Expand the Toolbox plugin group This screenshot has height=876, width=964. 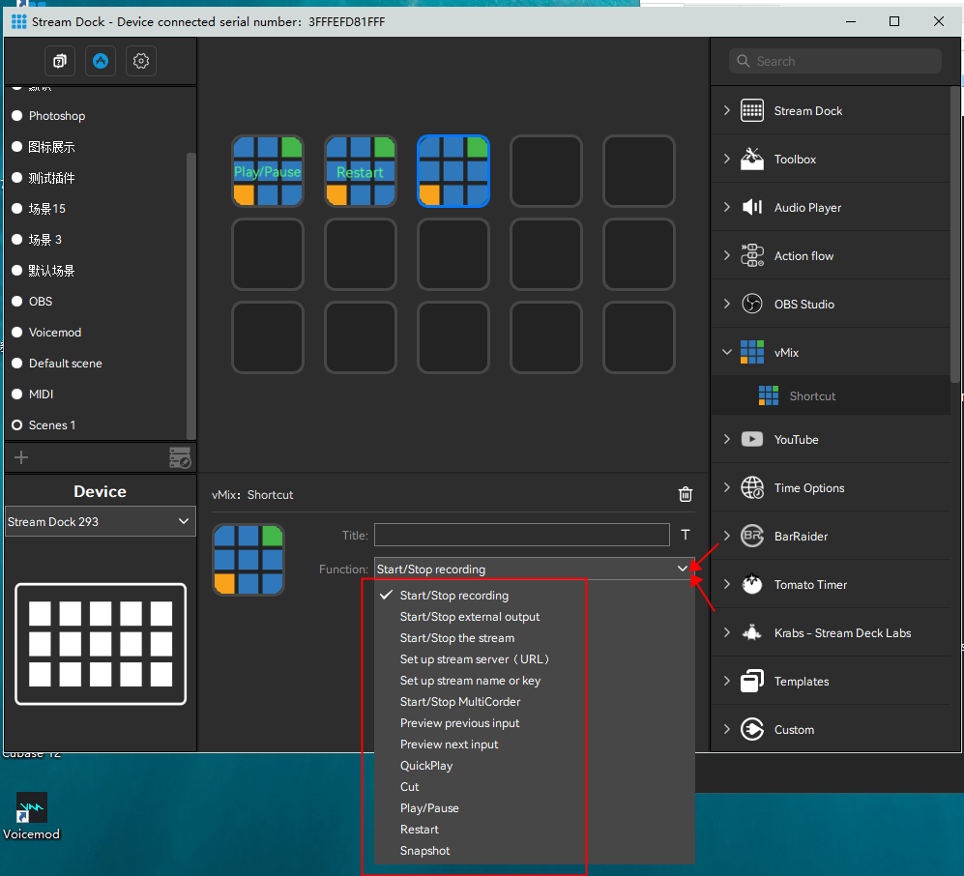pos(727,159)
